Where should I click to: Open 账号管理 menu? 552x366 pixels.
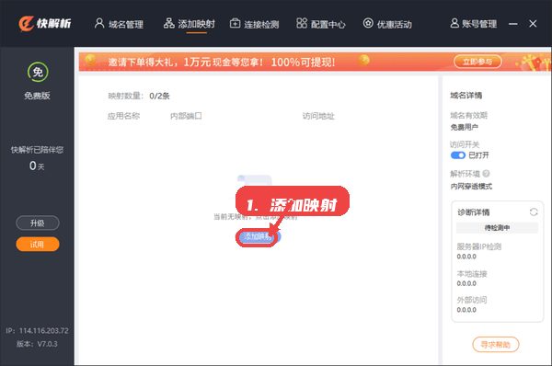click(474, 24)
